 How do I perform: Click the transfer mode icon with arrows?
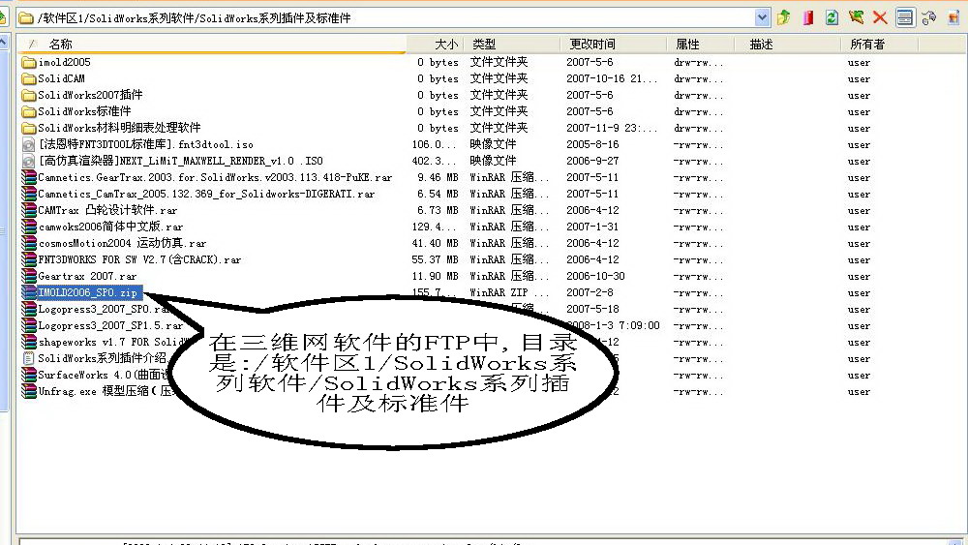coord(928,17)
